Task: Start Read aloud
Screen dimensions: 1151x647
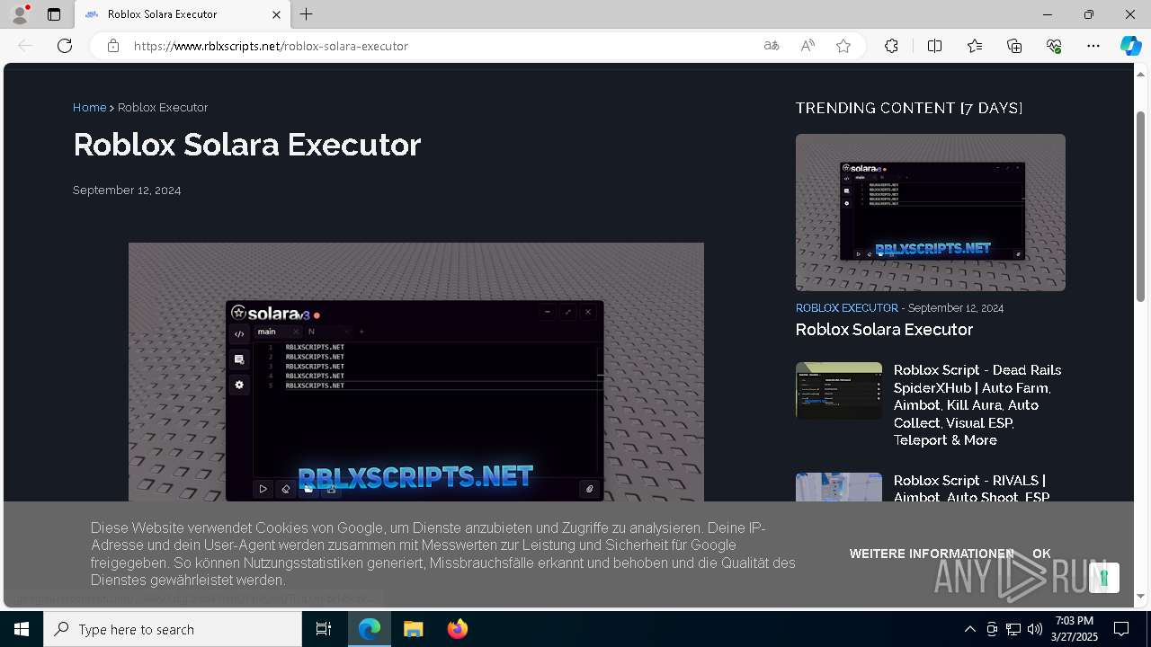Action: click(x=807, y=46)
